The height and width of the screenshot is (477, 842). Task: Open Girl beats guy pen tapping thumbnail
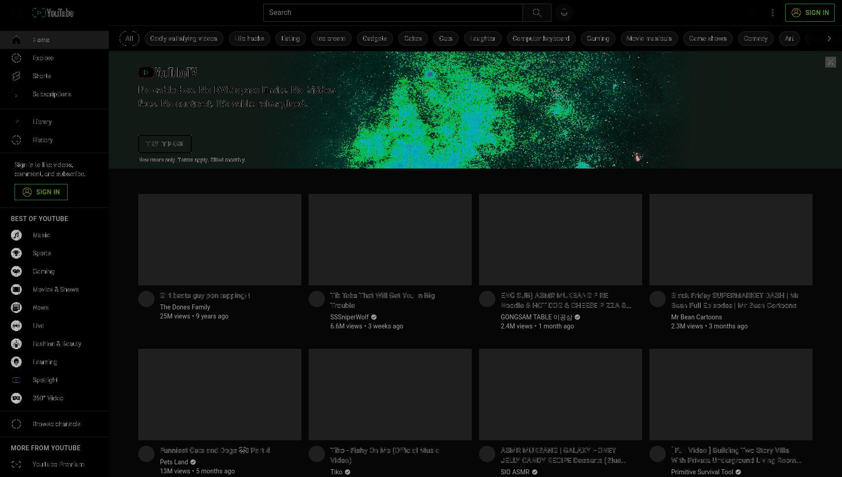pos(220,240)
